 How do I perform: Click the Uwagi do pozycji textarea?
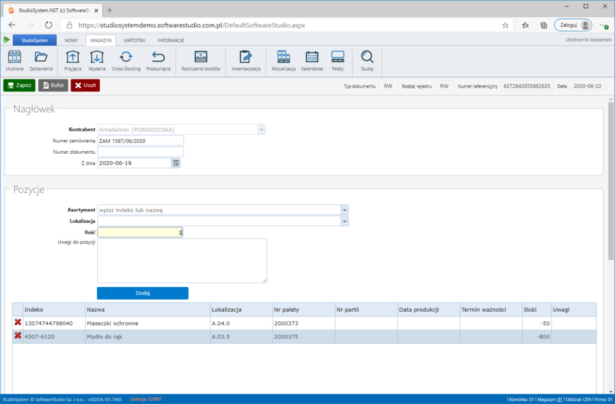182,260
